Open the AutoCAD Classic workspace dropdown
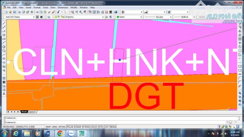This screenshot has width=244, height=137. pyautogui.click(x=19, y=17)
